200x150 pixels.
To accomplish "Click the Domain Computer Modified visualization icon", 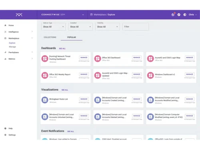I will tap(150, 117).
